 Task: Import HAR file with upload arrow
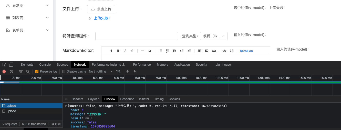[128, 72]
